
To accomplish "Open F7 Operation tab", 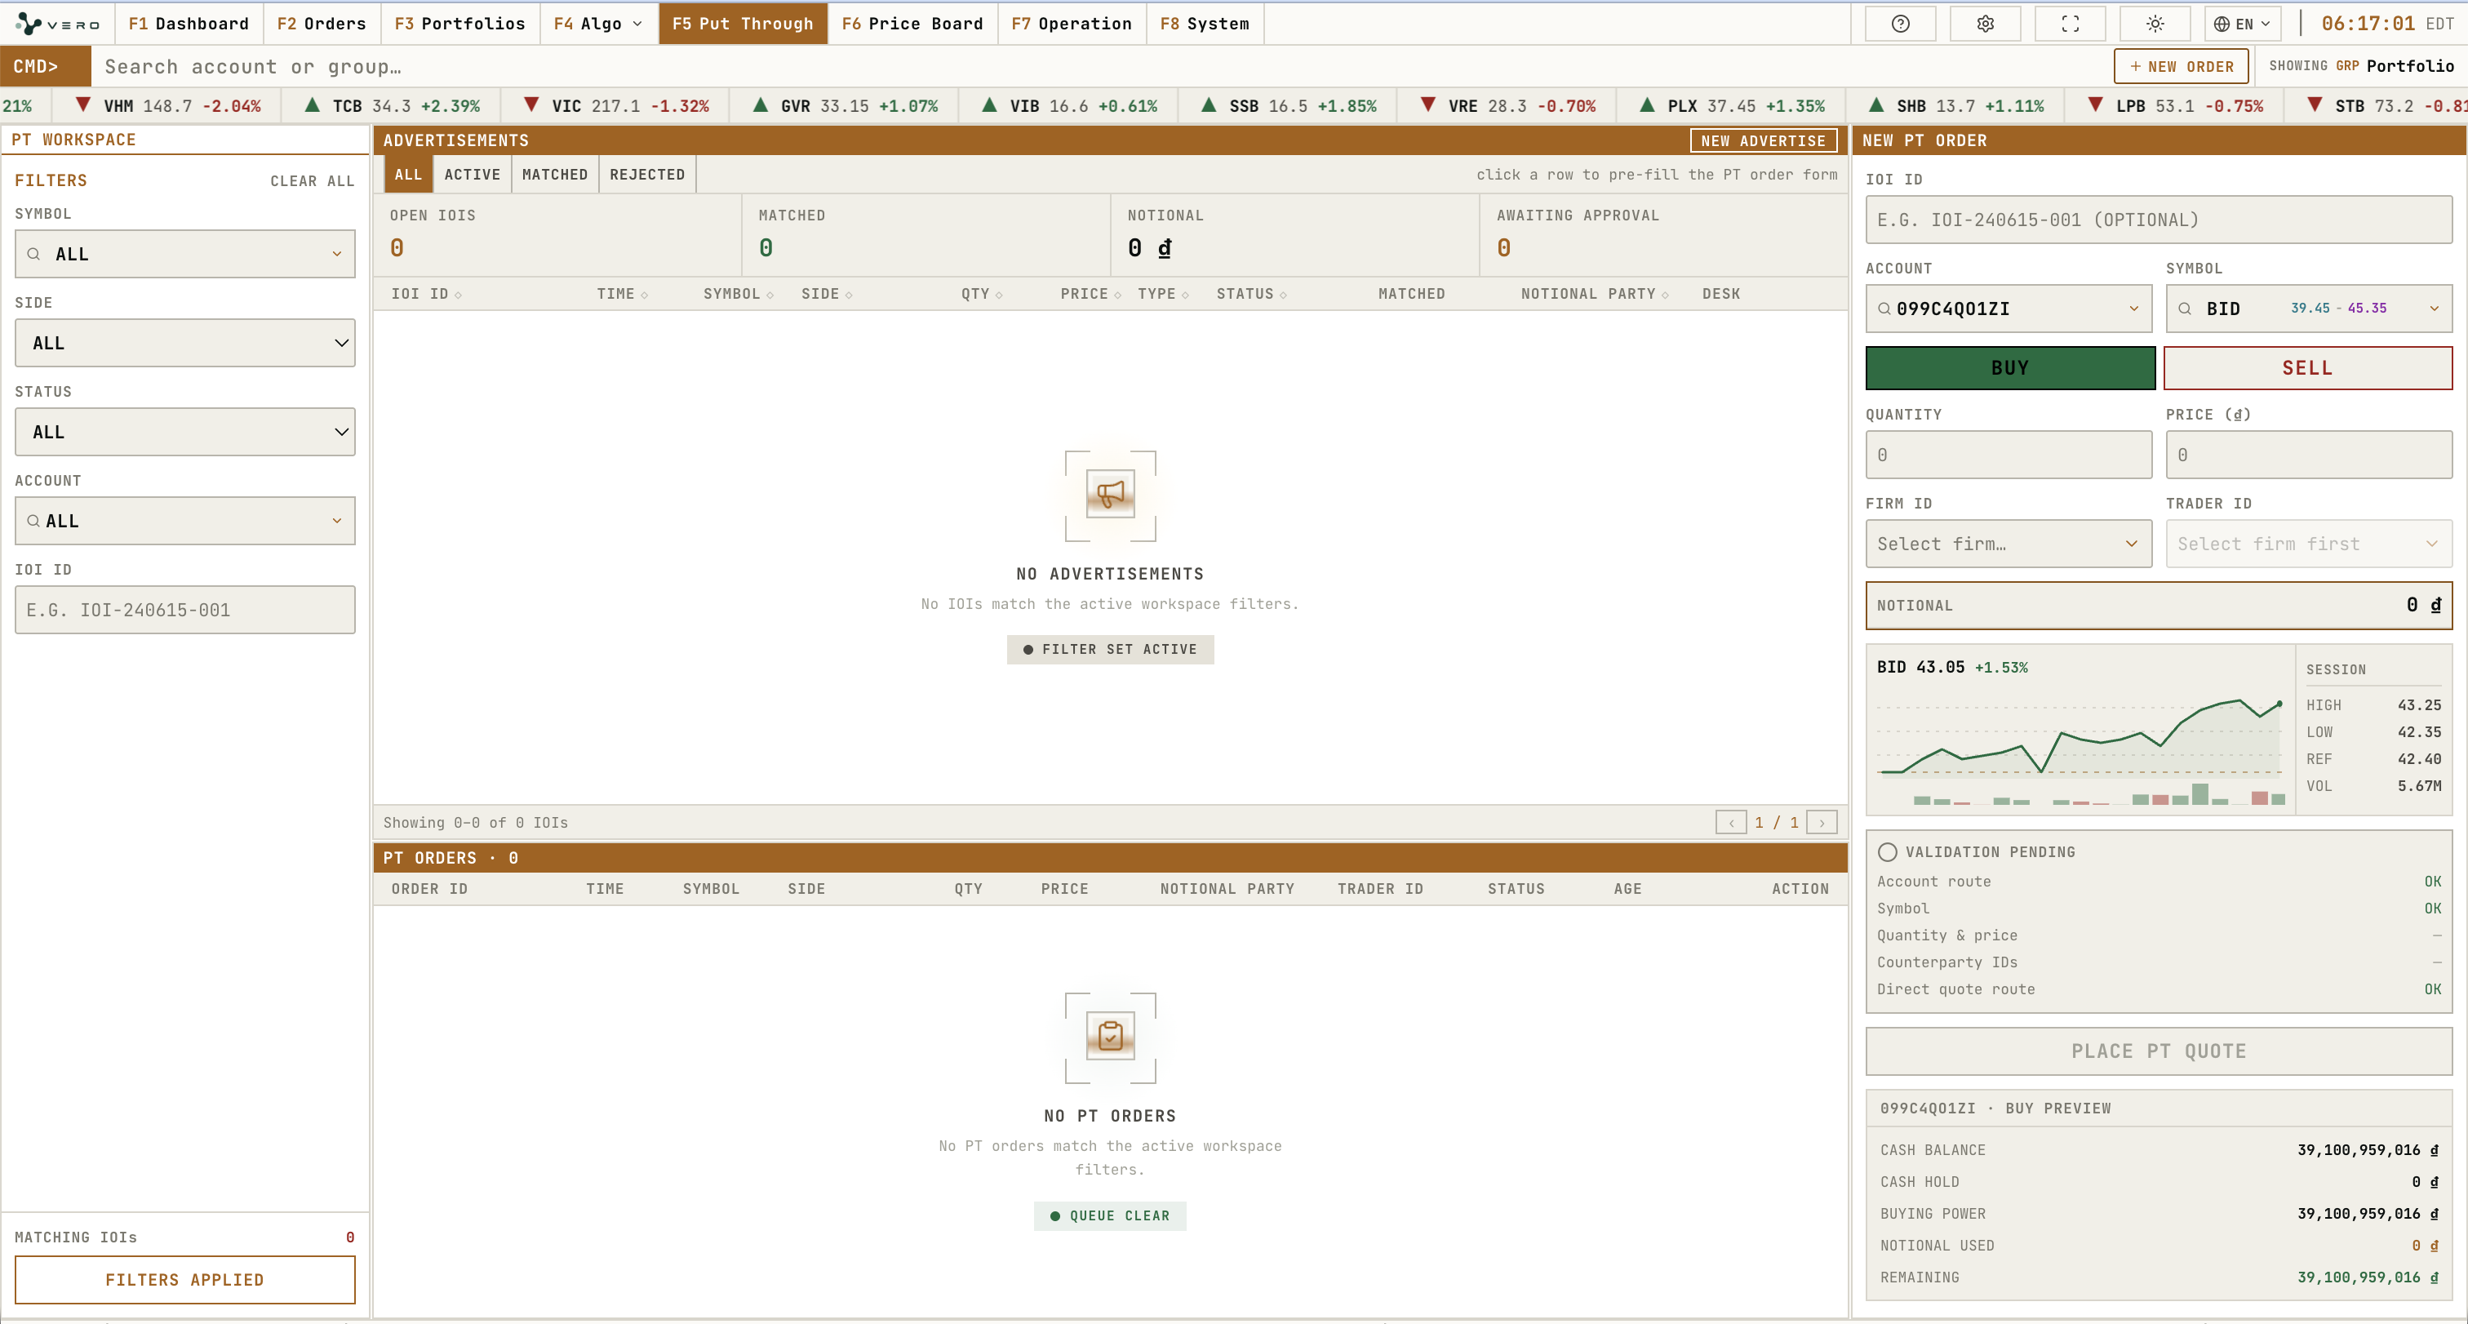I will click(x=1071, y=24).
